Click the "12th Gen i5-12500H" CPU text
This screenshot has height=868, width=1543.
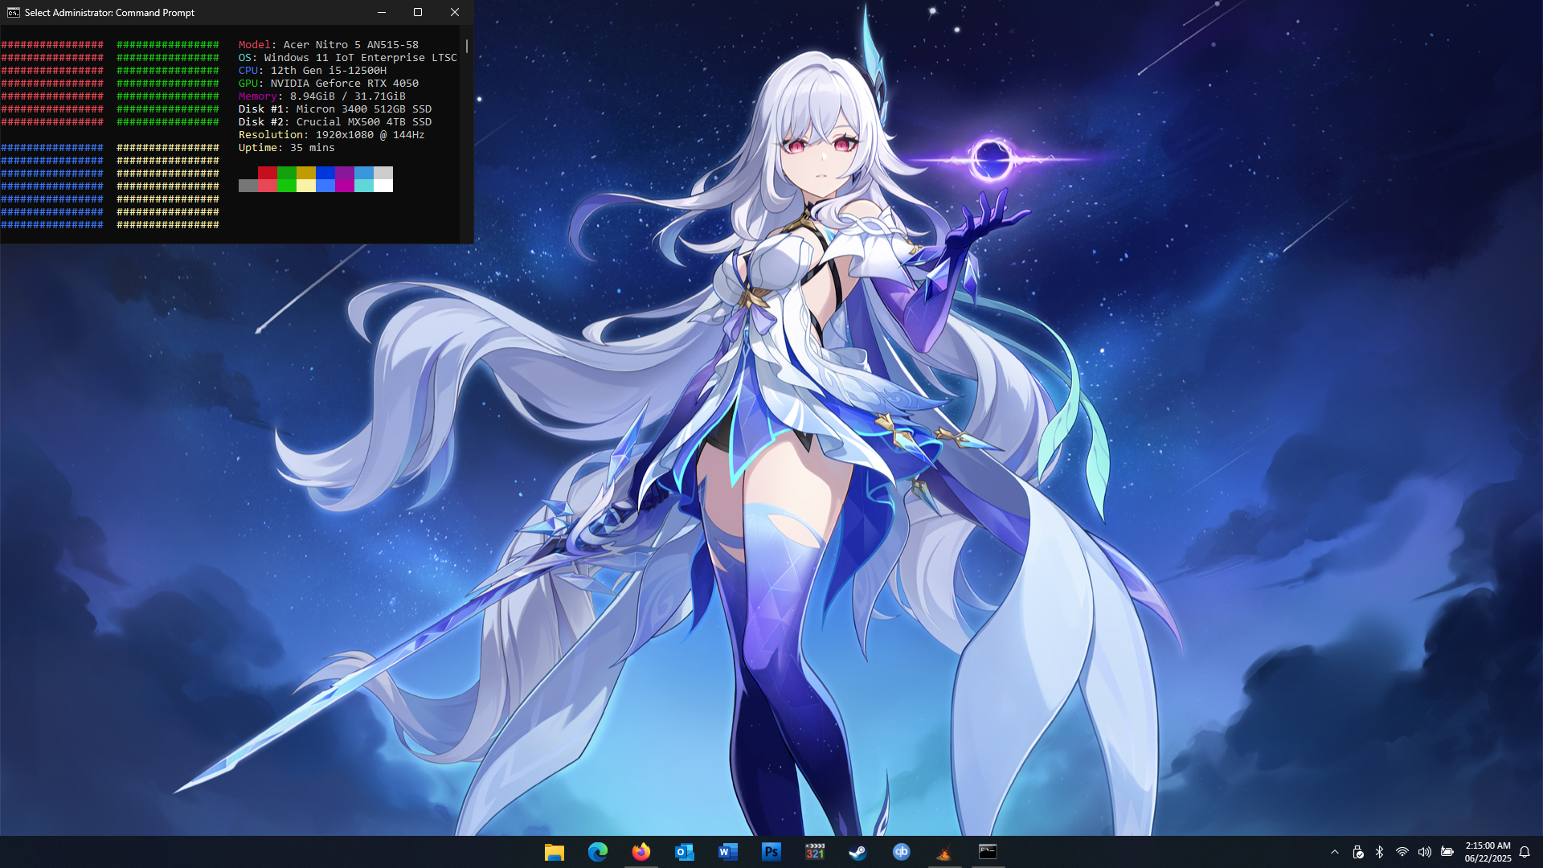pyautogui.click(x=329, y=71)
